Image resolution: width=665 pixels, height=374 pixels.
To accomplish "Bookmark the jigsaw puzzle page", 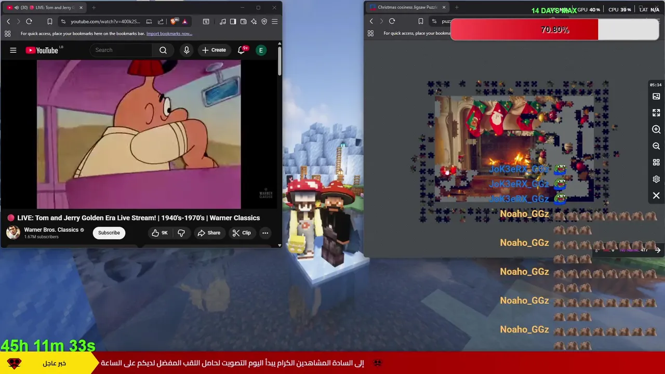I will [x=420, y=21].
